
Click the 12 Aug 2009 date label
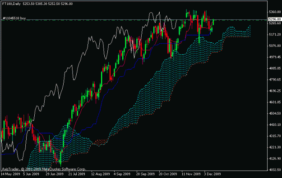pos(100,174)
